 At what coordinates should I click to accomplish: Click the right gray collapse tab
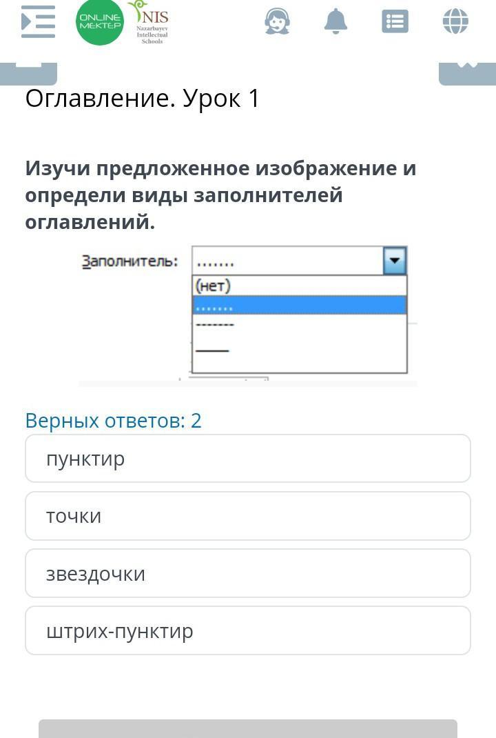coord(467,72)
